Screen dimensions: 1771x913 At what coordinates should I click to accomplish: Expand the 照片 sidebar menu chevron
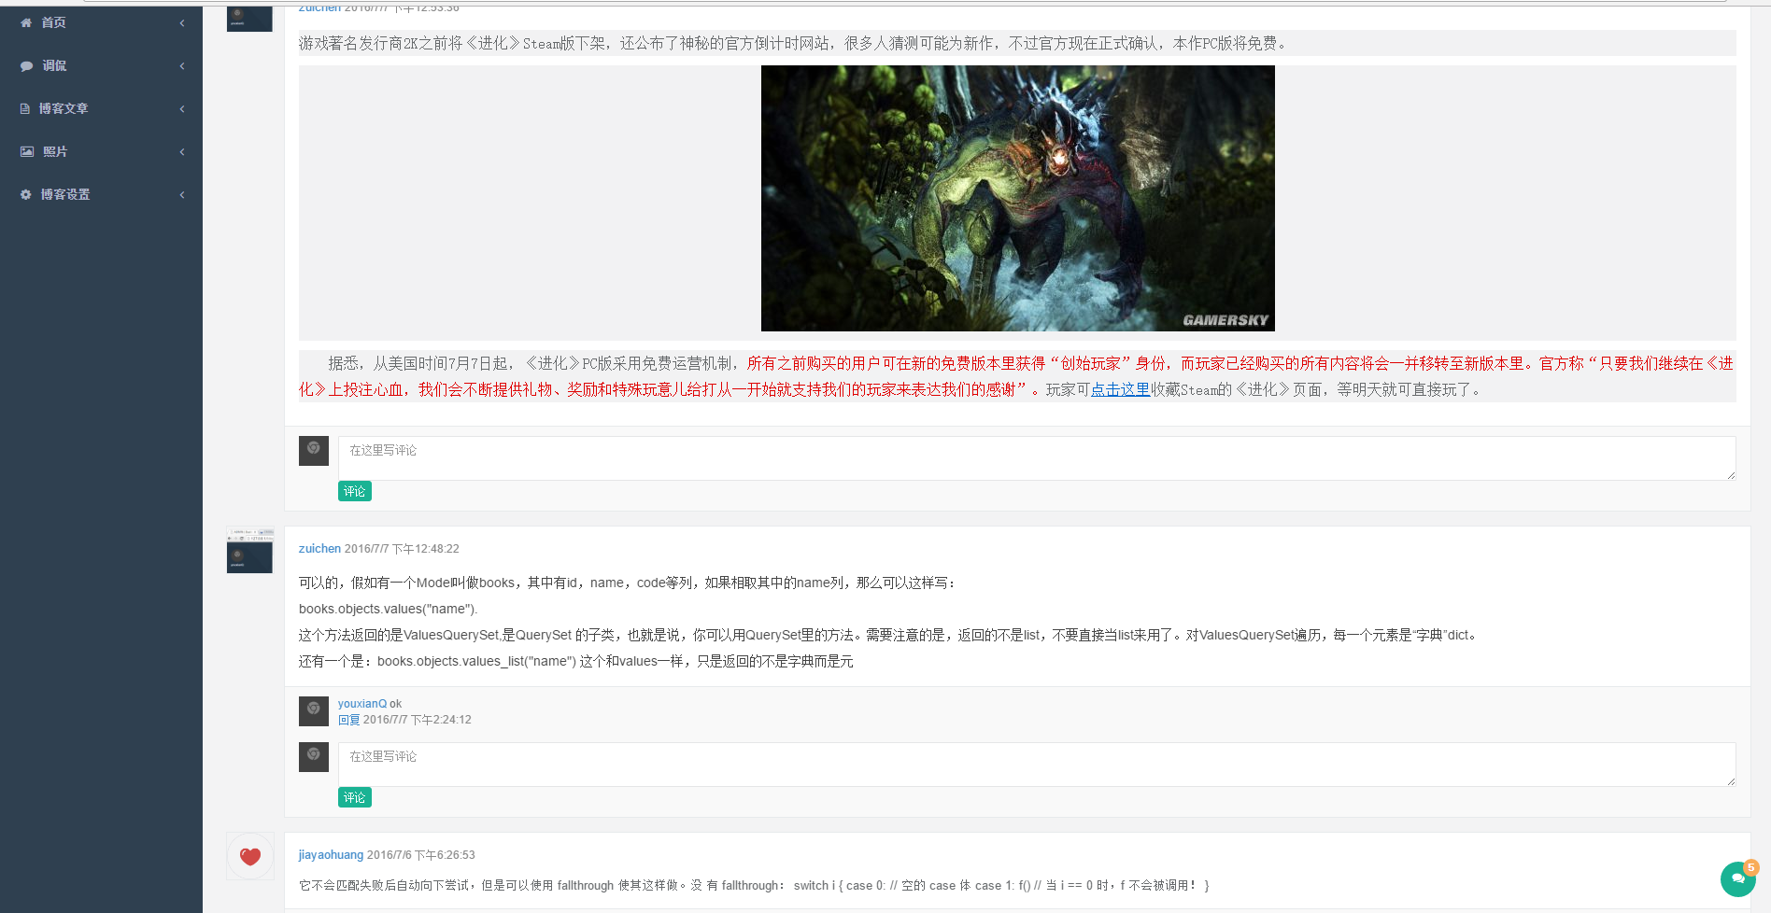[182, 151]
